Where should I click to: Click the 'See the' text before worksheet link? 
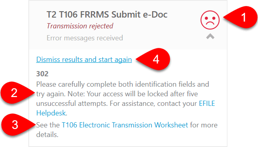point(48,125)
